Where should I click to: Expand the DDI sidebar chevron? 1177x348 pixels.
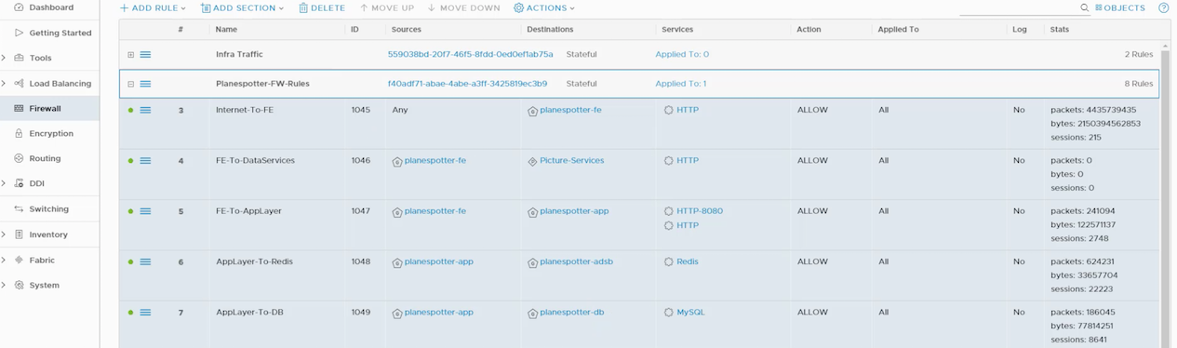pos(4,183)
